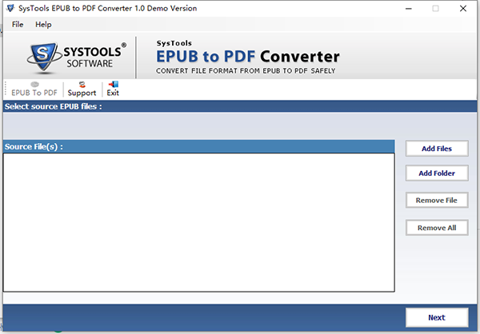
Task: Minimize the SysTools converter window
Action: click(408, 9)
